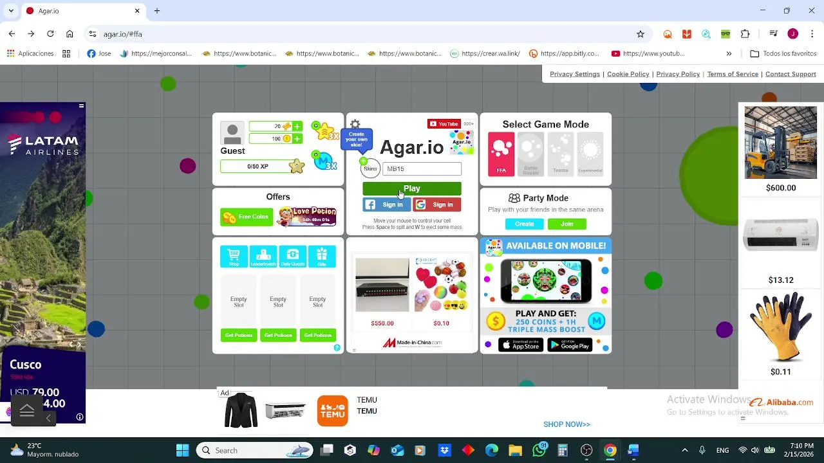Click the green Play button
Viewport: 824px width, 463px height.
[x=412, y=188]
